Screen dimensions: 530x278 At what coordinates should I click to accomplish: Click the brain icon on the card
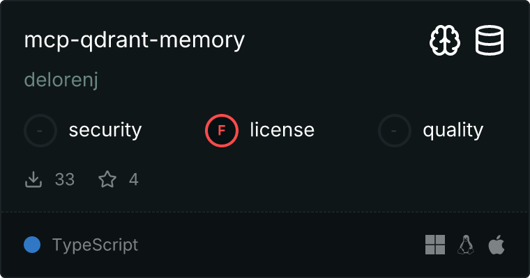click(x=445, y=41)
